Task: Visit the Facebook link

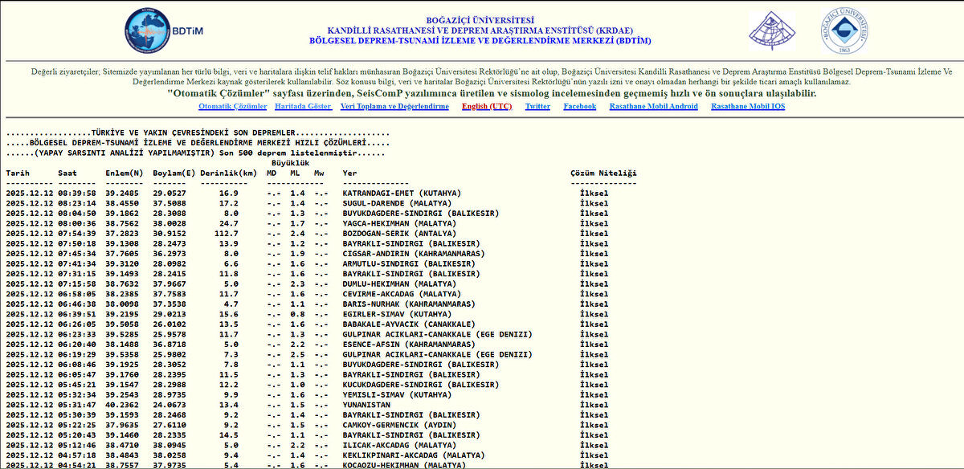Action: coord(579,107)
